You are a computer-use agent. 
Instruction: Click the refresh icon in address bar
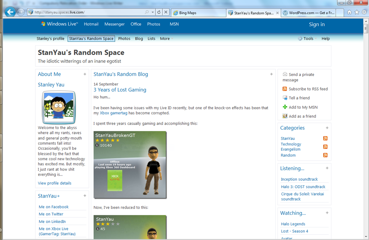click(159, 12)
